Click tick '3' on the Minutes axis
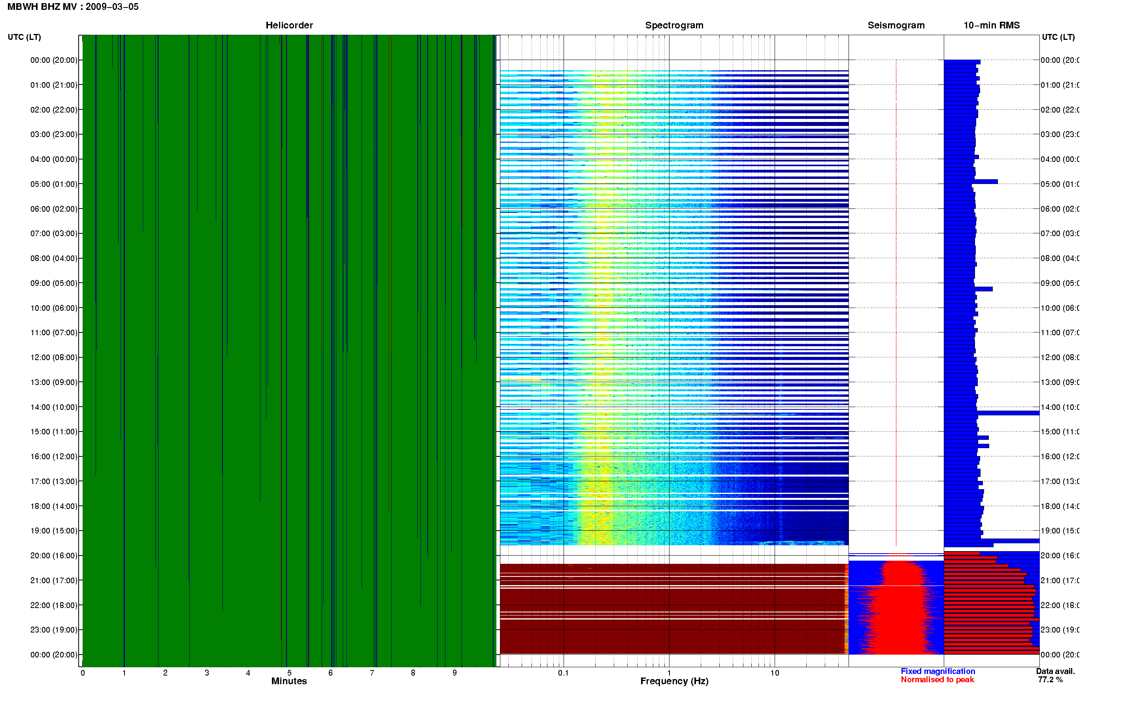 [x=207, y=673]
